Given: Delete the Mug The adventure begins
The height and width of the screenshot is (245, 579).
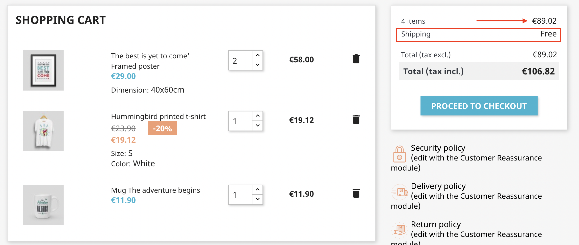Looking at the screenshot, I should (356, 193).
